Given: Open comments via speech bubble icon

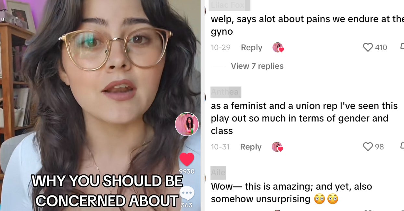Looking at the screenshot, I should coord(187,194).
